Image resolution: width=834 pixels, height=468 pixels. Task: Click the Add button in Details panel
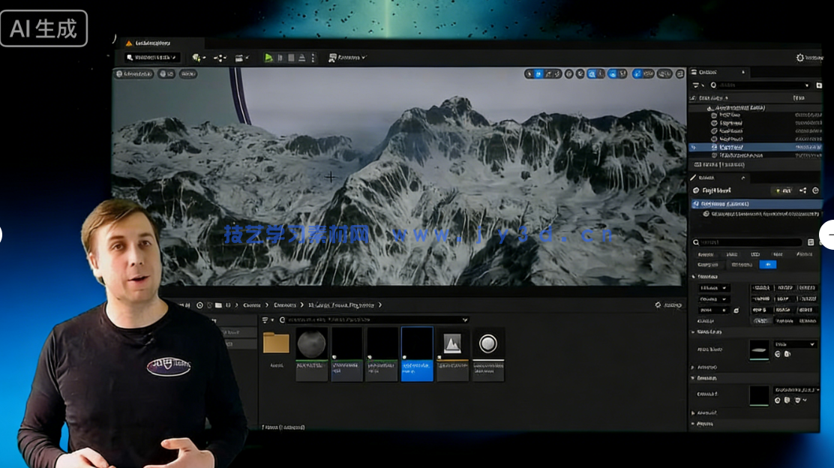pyautogui.click(x=783, y=191)
